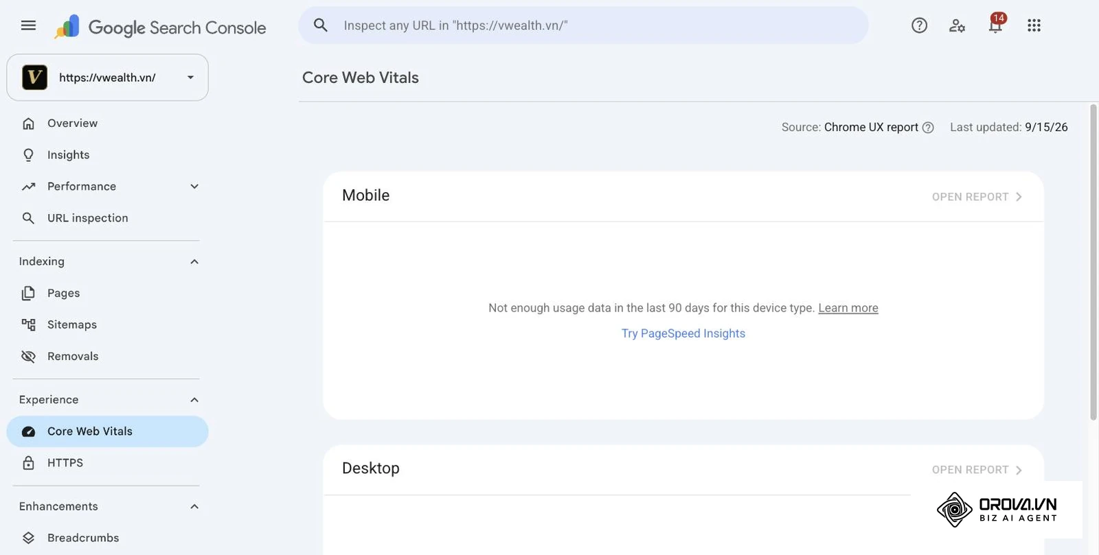Click the Mobile card title
This screenshot has height=555, width=1099.
tap(366, 196)
